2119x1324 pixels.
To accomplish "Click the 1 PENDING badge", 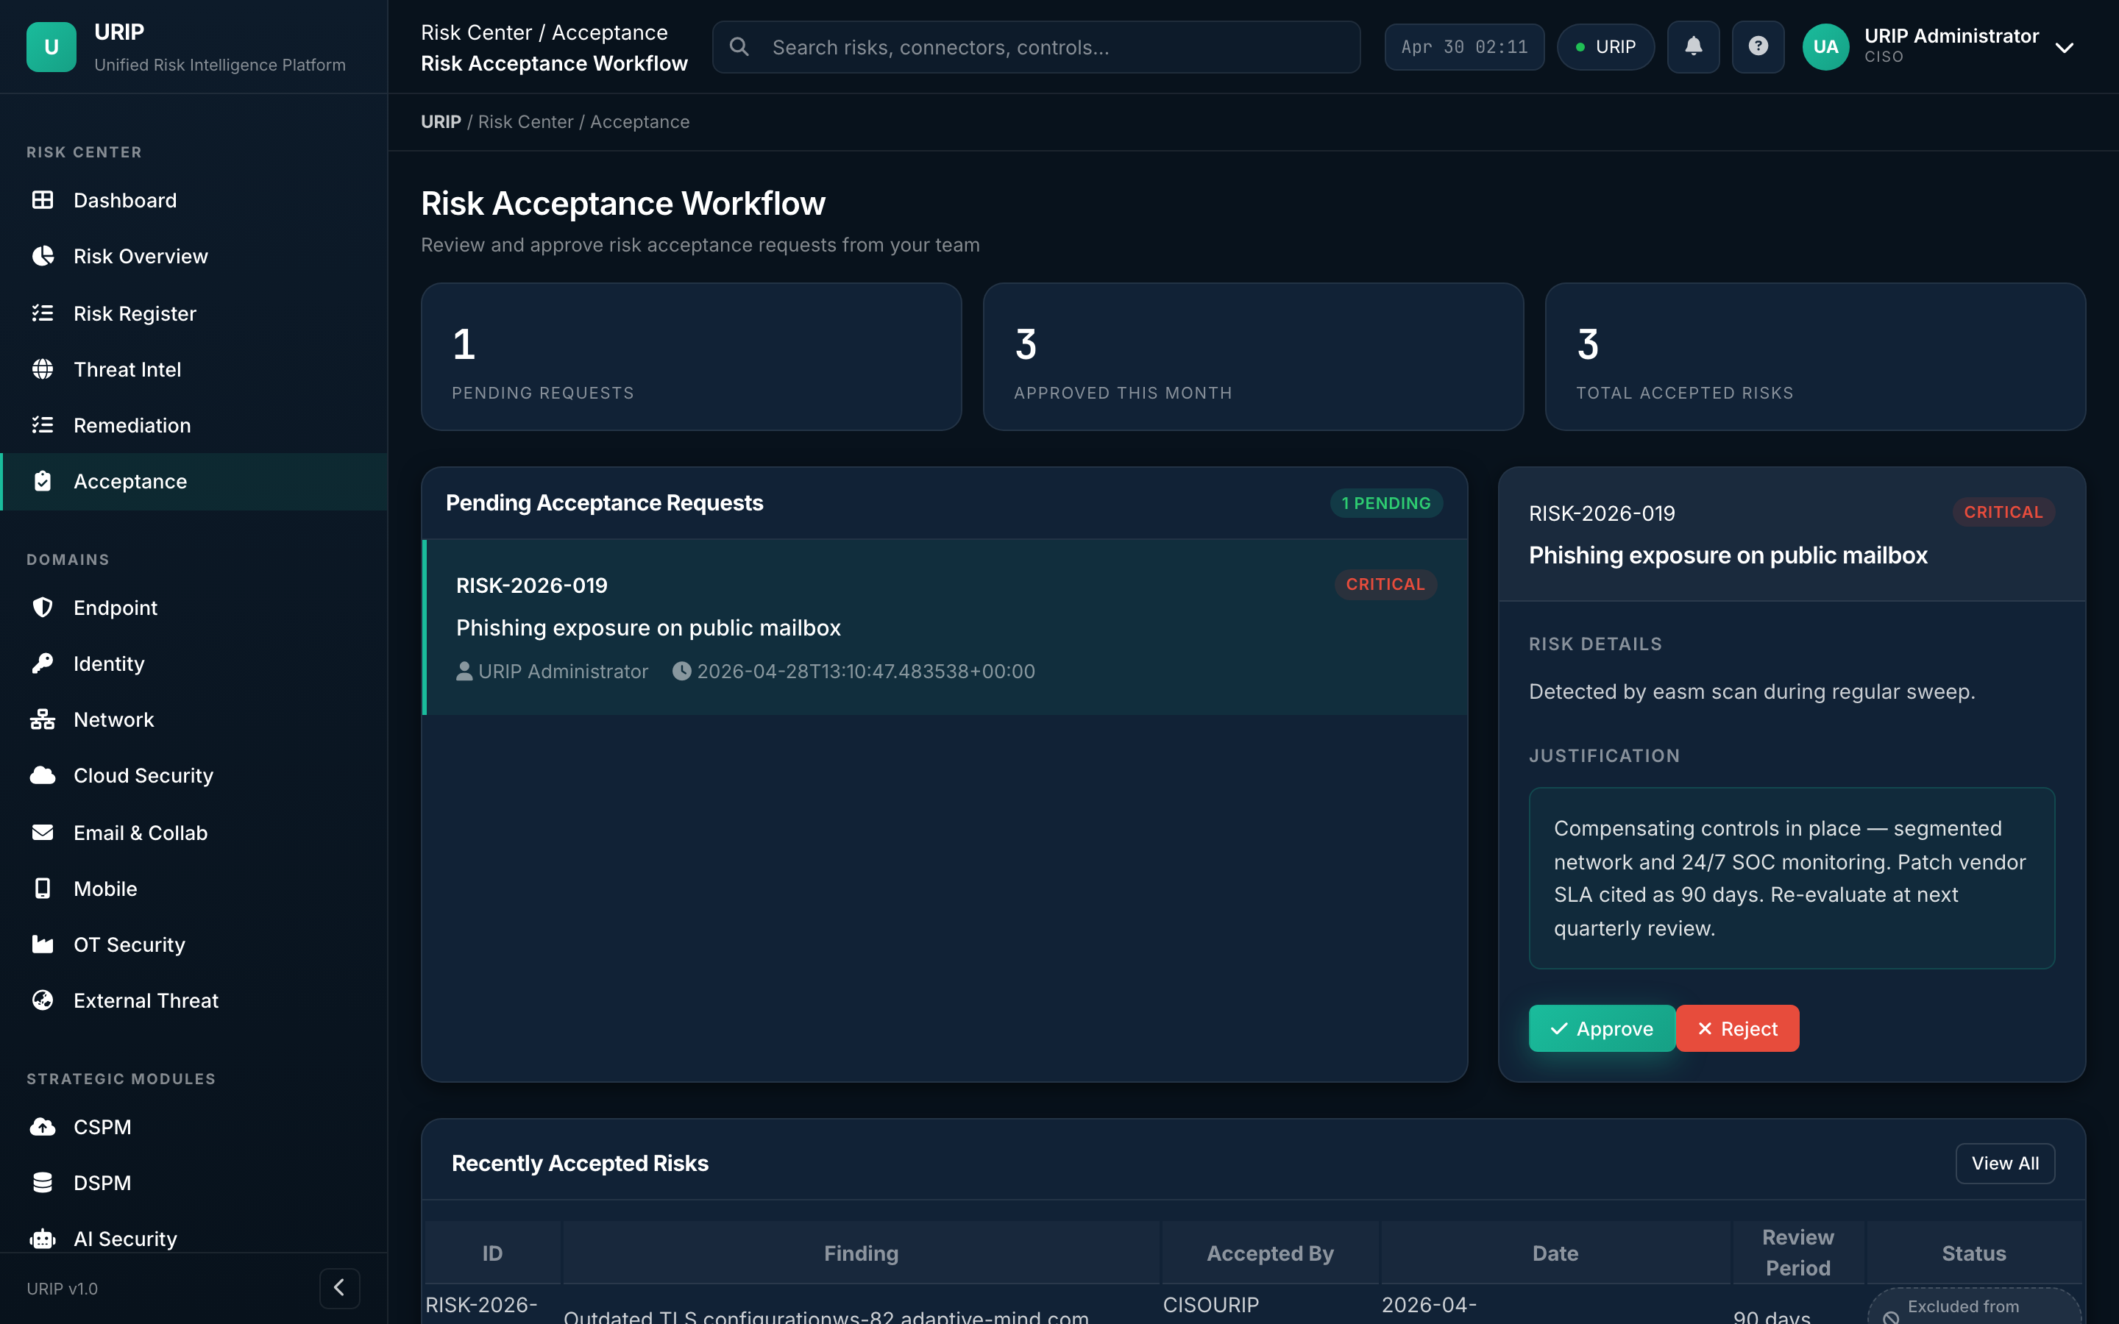I will [1386, 502].
